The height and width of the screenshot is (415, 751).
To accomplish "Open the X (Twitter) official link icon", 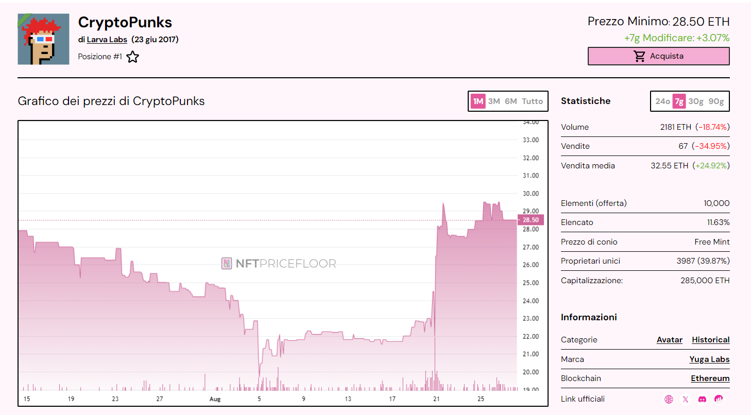I will coord(686,399).
